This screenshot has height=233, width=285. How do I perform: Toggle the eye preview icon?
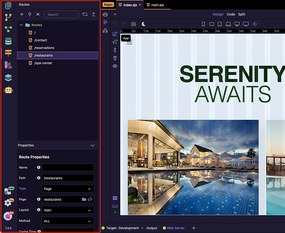pos(115,66)
